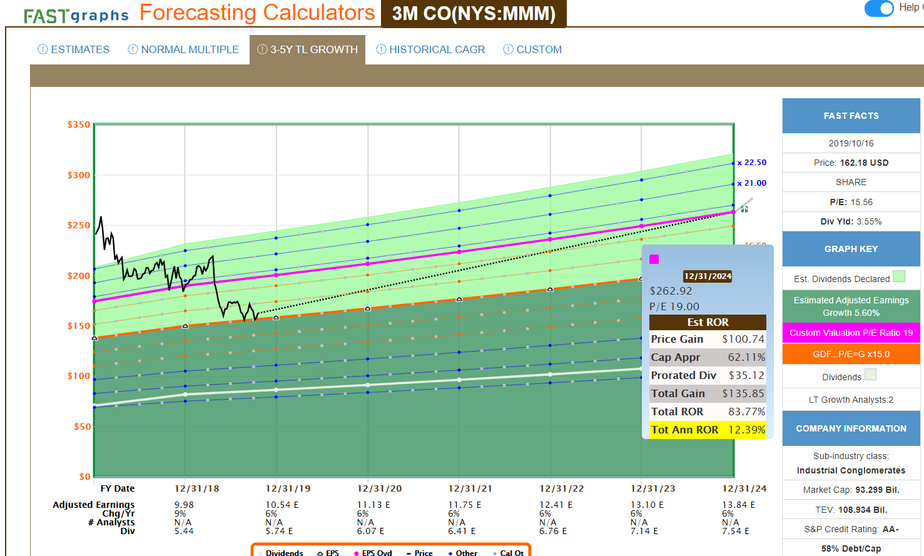Click Estimated Adjusted Earnings Growth 5.60% key
924x556 pixels.
tap(851, 306)
